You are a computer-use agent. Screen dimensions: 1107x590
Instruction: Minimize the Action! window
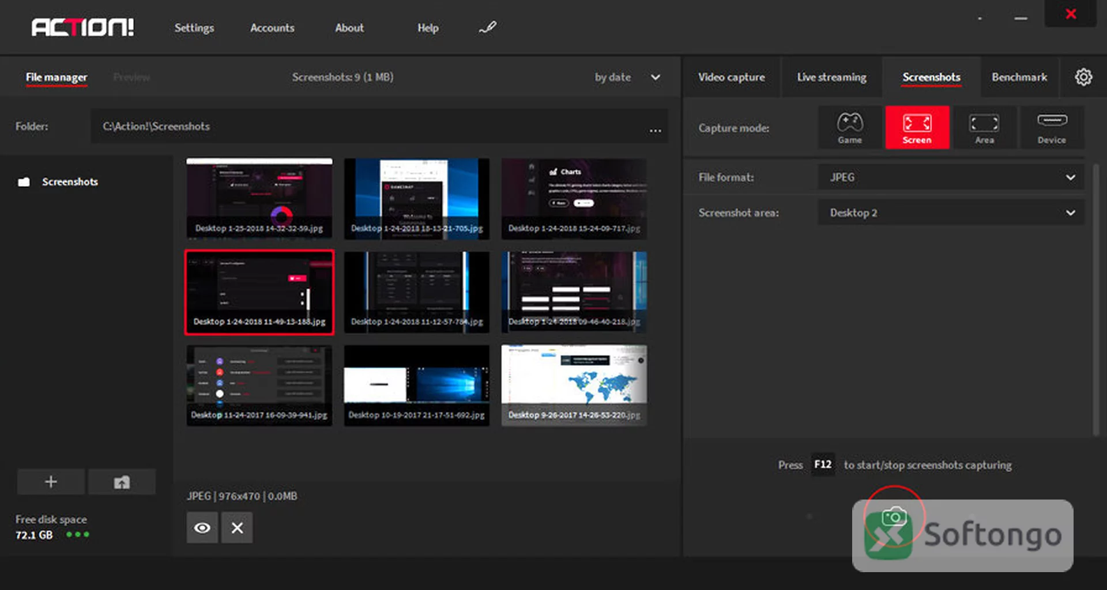[x=1021, y=18]
